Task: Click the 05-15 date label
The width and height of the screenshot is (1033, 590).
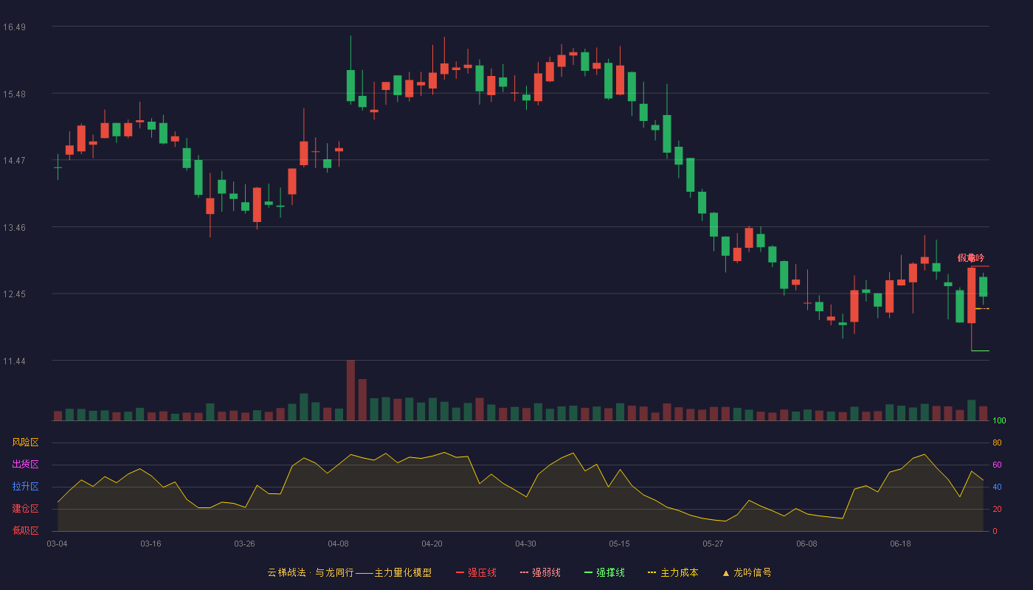Action: (619, 544)
